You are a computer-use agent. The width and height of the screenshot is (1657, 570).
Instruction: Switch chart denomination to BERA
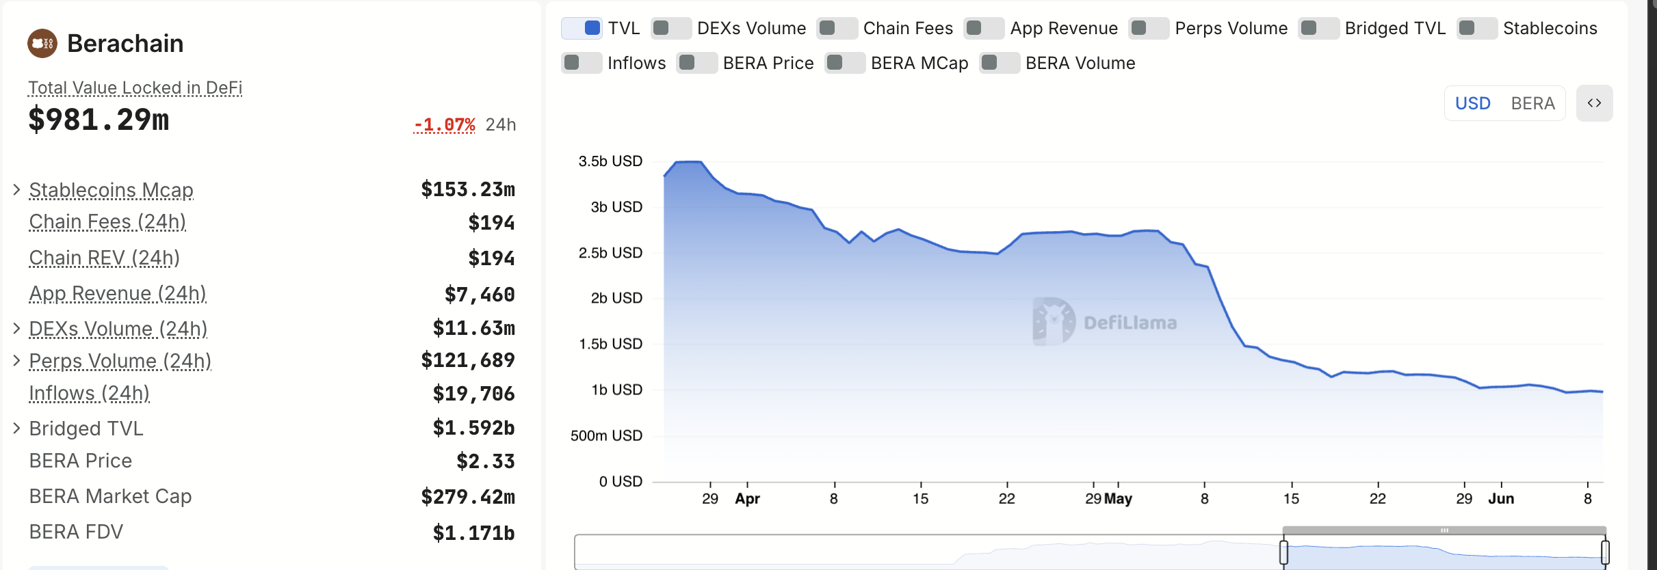1532,103
